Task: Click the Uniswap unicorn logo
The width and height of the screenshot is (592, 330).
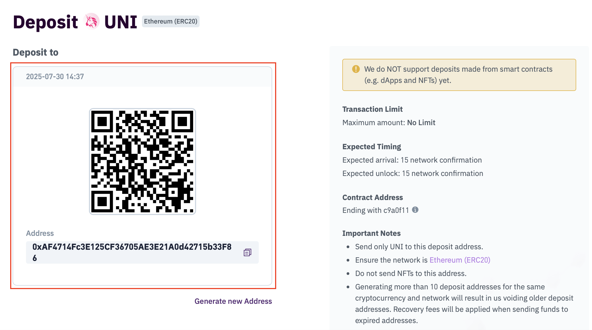Action: click(x=91, y=21)
